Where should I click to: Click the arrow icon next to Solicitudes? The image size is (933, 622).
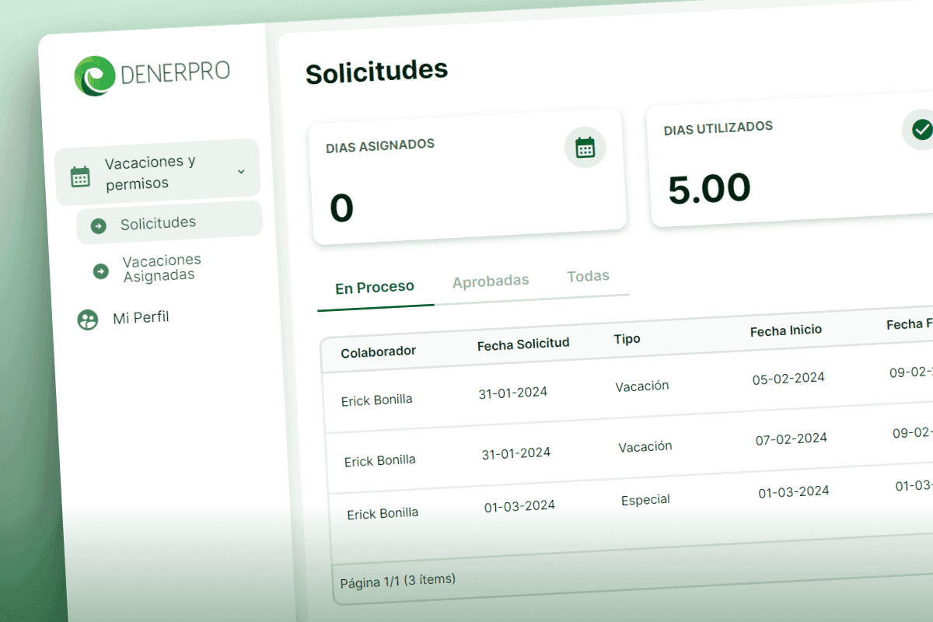tap(99, 225)
